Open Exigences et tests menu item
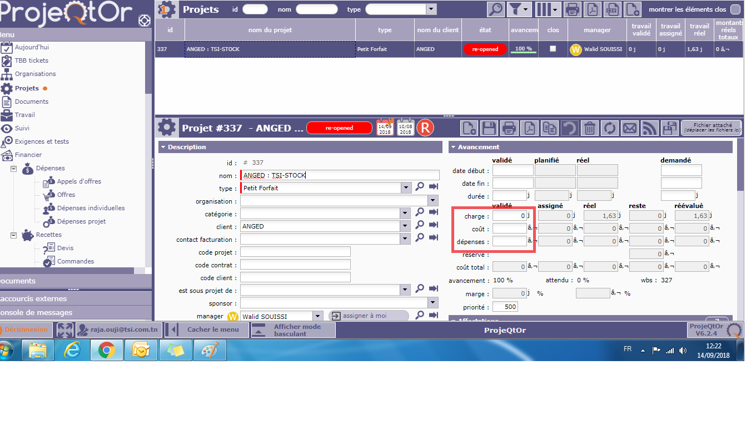Screen dimensions: 756x426 tap(42, 141)
